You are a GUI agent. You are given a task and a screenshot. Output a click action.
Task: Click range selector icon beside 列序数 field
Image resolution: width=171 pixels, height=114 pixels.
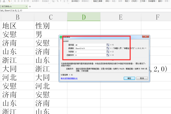point(108,52)
